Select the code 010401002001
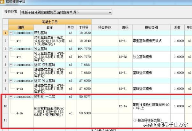The image size is (192, 131). 23,49
